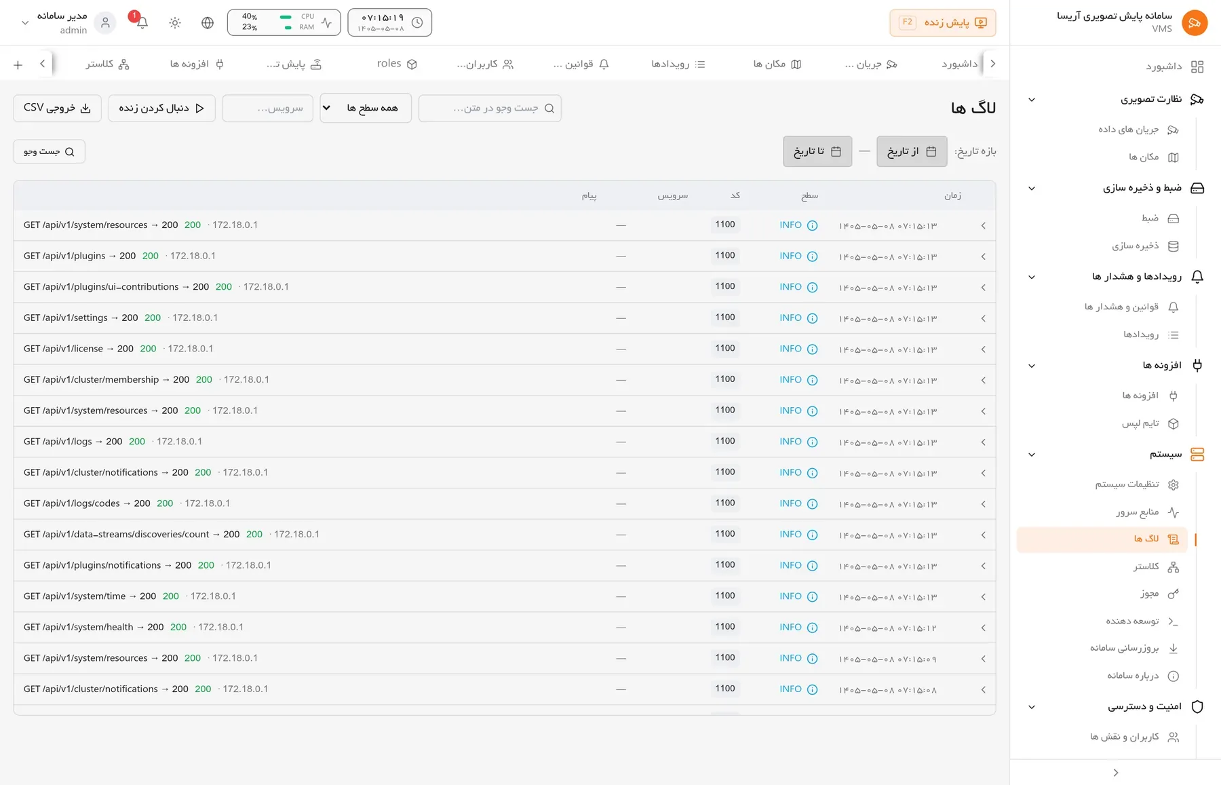Pick تا تاریخ end date
Viewport: 1221px width, 785px height.
[817, 151]
